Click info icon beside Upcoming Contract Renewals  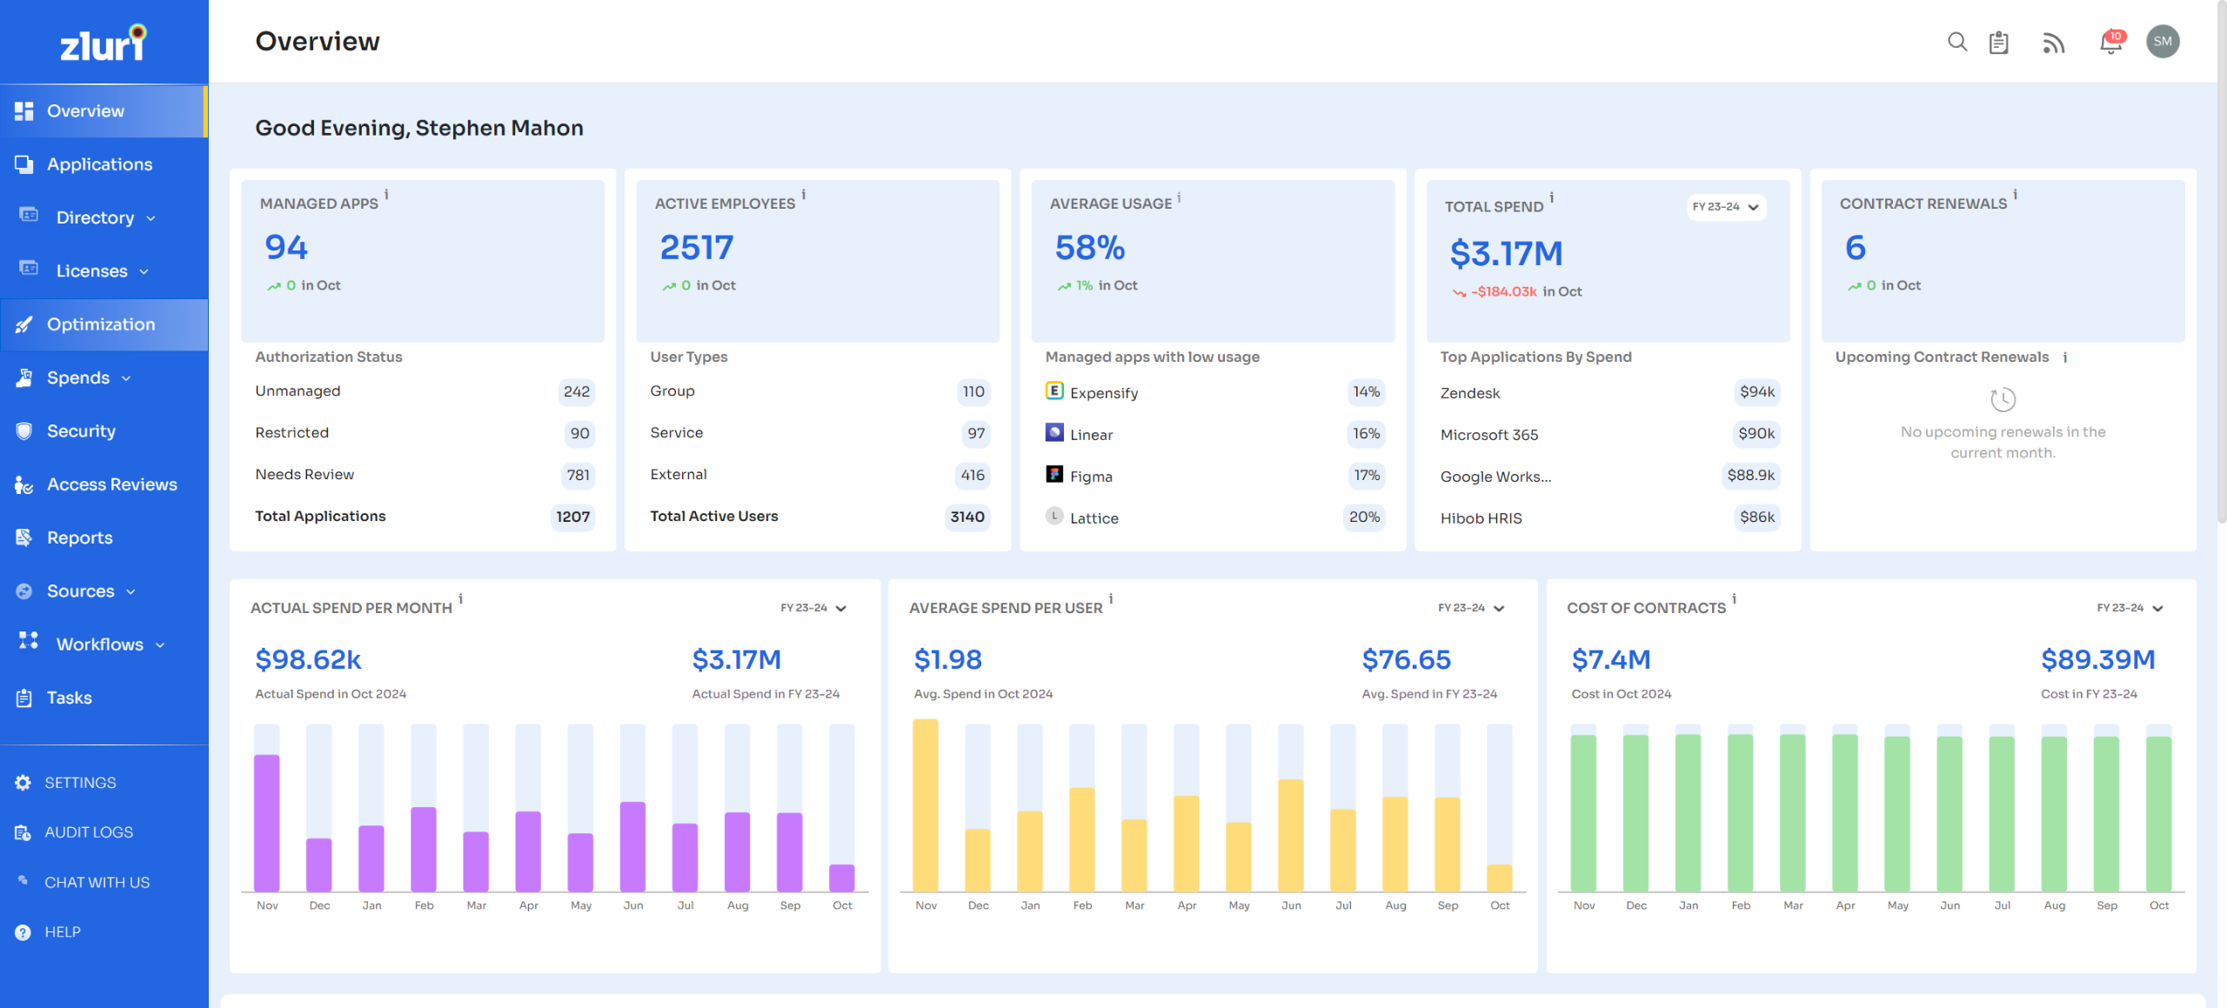tap(2064, 357)
